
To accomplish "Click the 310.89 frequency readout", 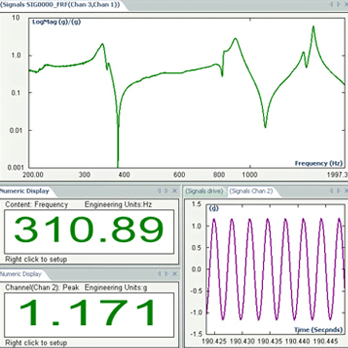I will click(89, 231).
